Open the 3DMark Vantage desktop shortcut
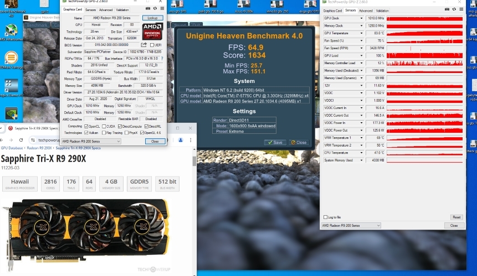 [11, 60]
